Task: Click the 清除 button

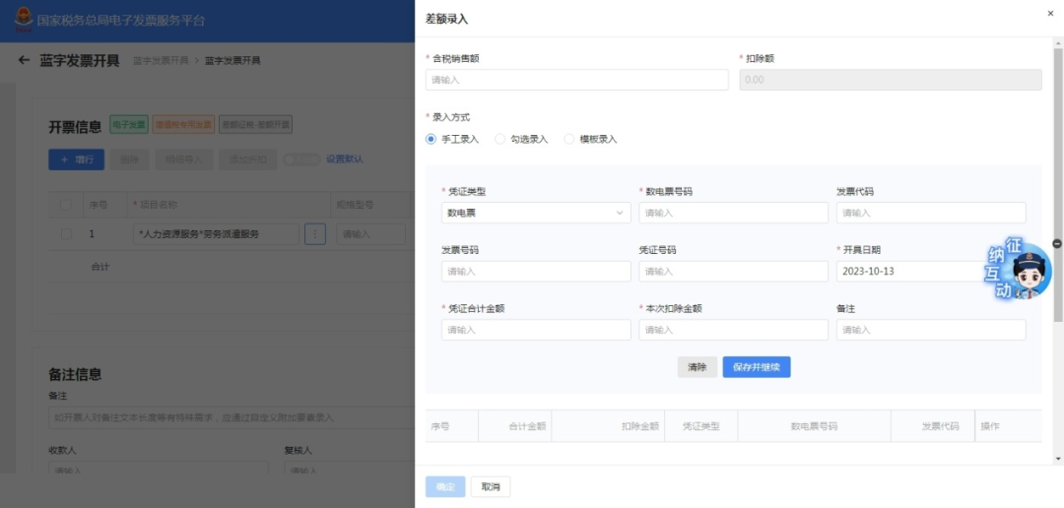Action: pyautogui.click(x=697, y=367)
